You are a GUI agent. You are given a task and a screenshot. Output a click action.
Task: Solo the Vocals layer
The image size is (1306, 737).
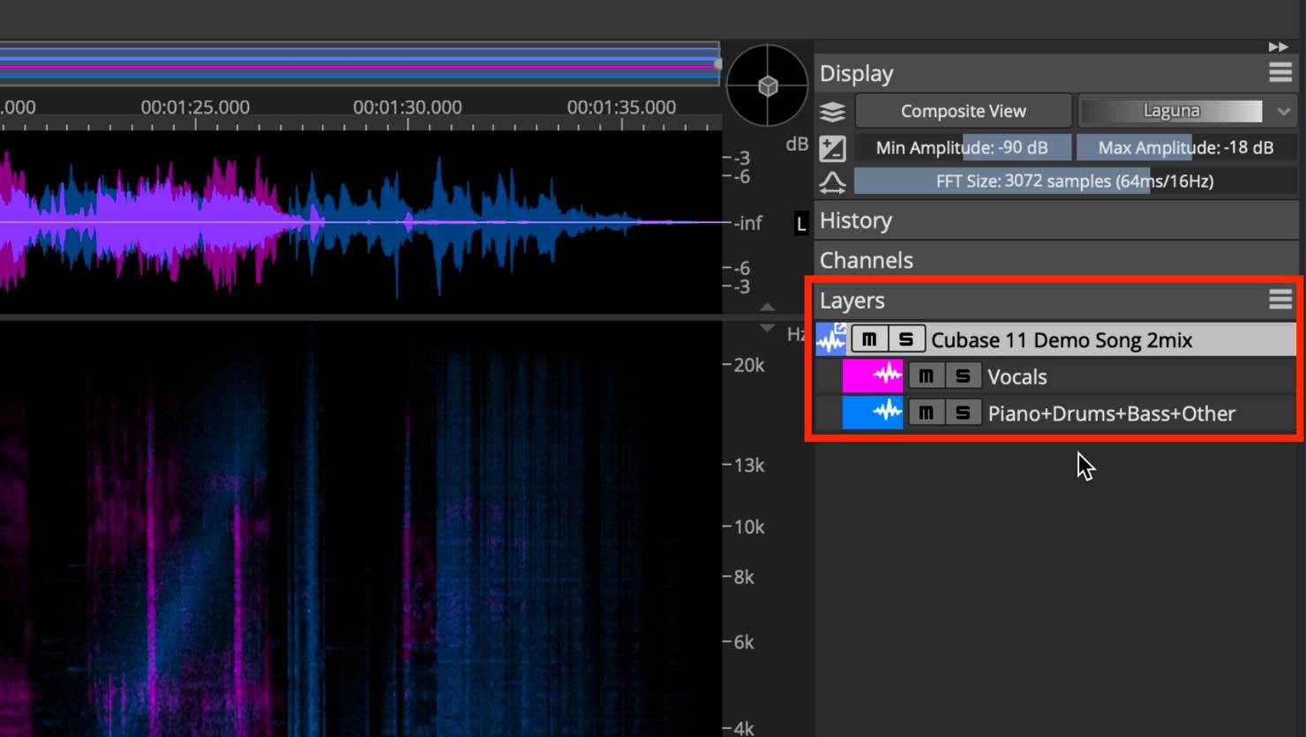click(x=963, y=376)
